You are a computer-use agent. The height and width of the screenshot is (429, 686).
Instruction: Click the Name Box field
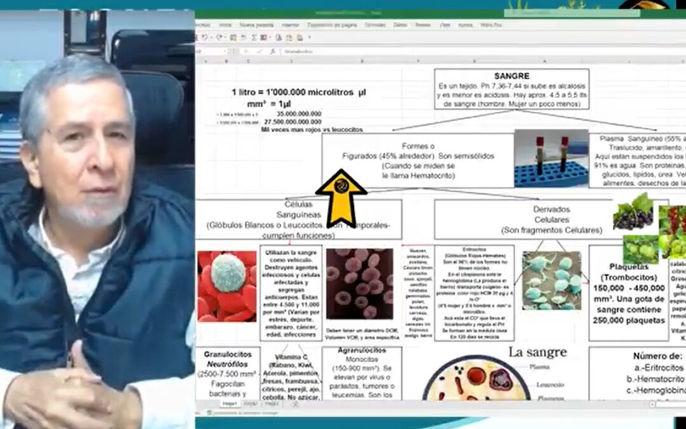(x=212, y=51)
